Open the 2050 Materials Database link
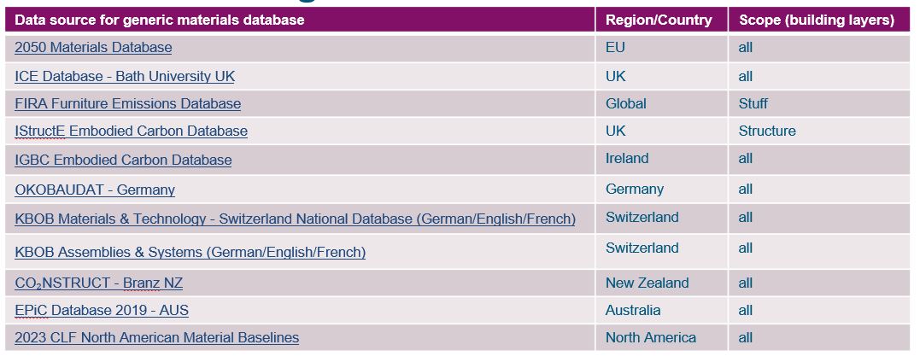Screen dimensions: 920x362 pos(93,48)
